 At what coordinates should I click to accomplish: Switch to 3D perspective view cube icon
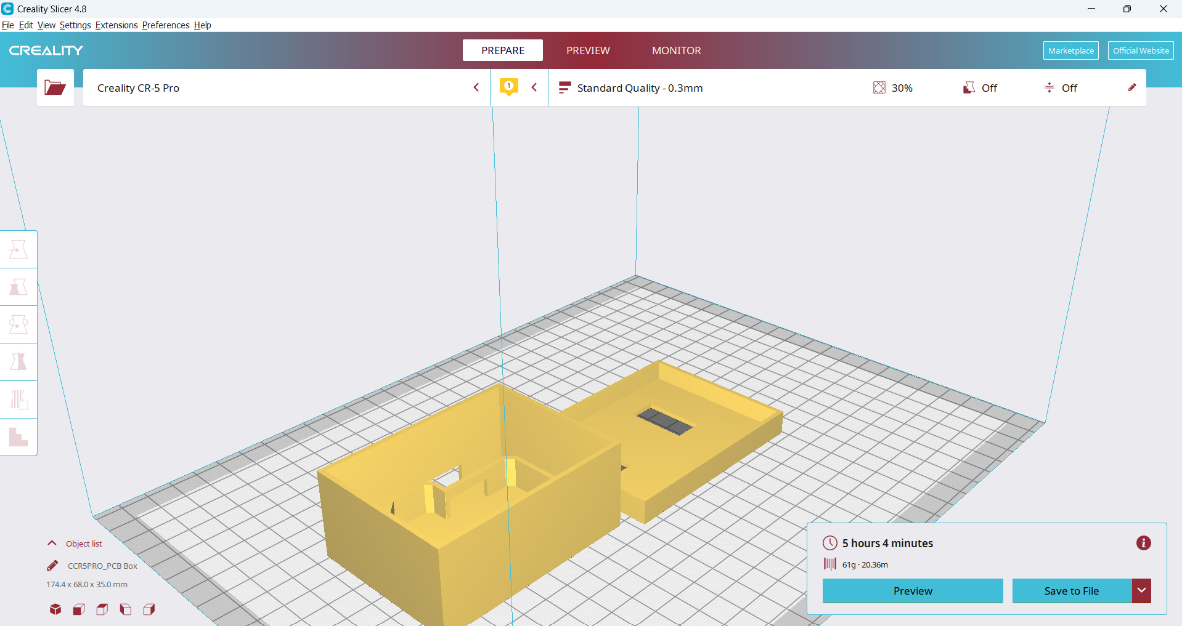click(x=55, y=609)
